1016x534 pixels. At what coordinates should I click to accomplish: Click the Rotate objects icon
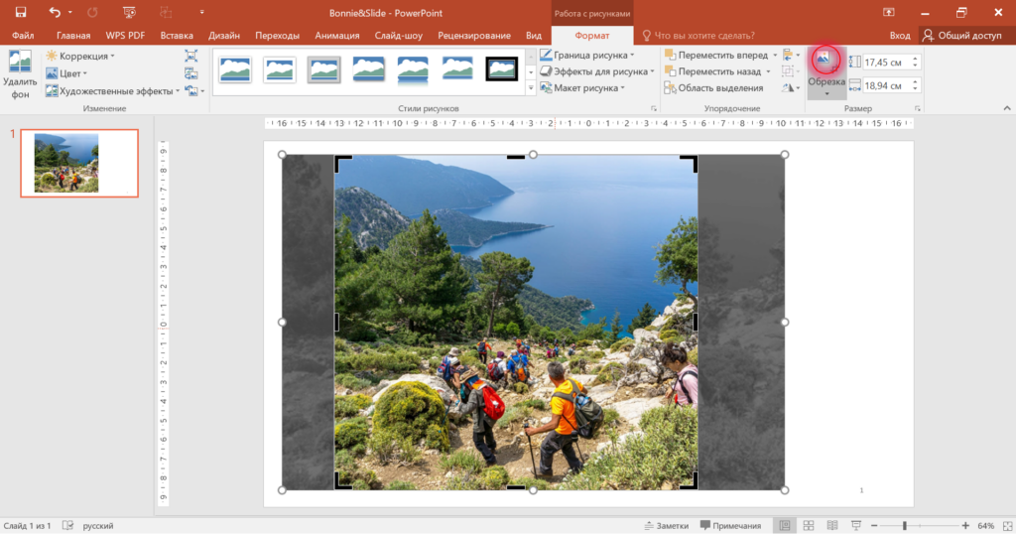click(788, 87)
